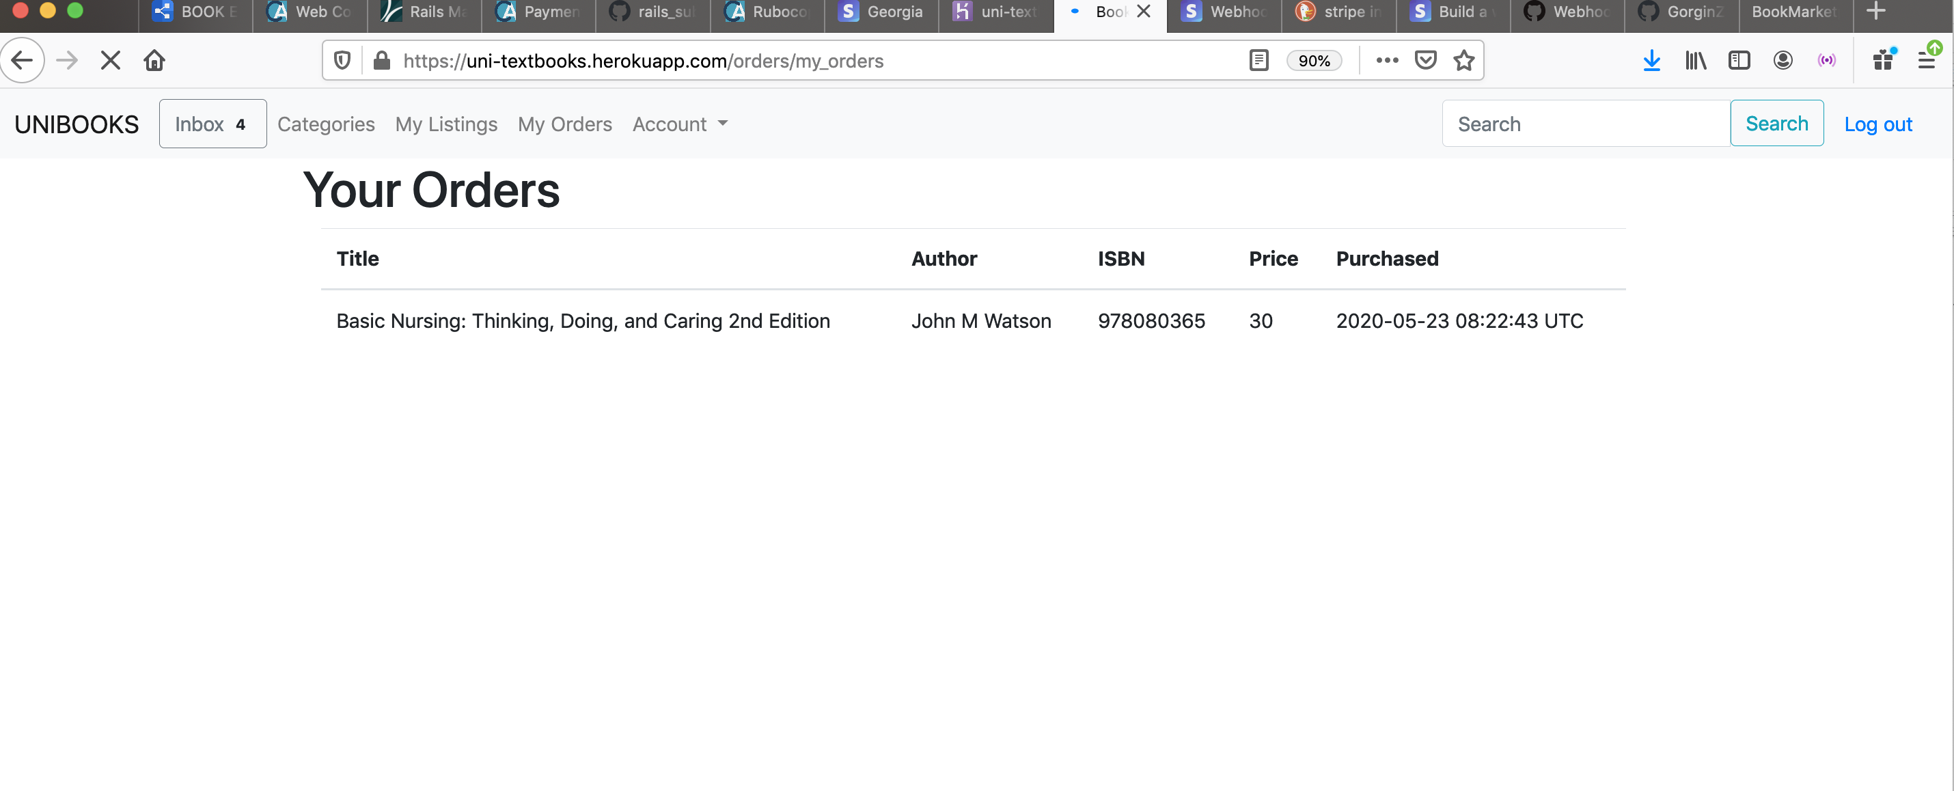Open the library bookshelf icon
The image size is (1954, 791).
[x=1695, y=61]
